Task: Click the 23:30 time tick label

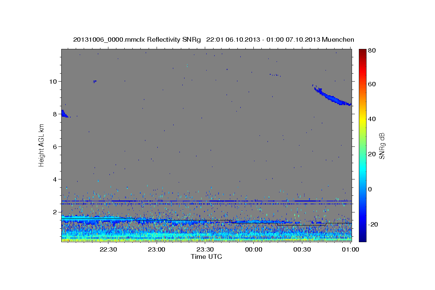Action: (205, 249)
